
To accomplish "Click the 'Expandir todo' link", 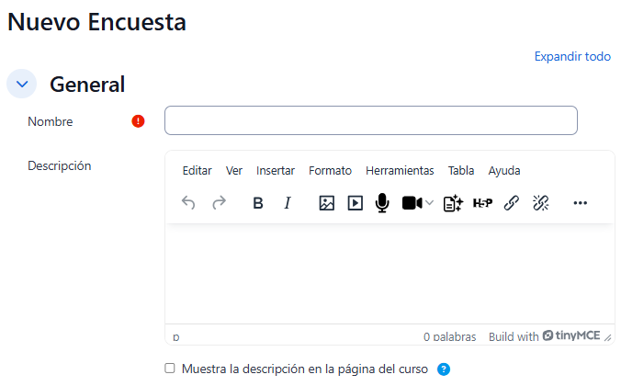I will pos(572,57).
